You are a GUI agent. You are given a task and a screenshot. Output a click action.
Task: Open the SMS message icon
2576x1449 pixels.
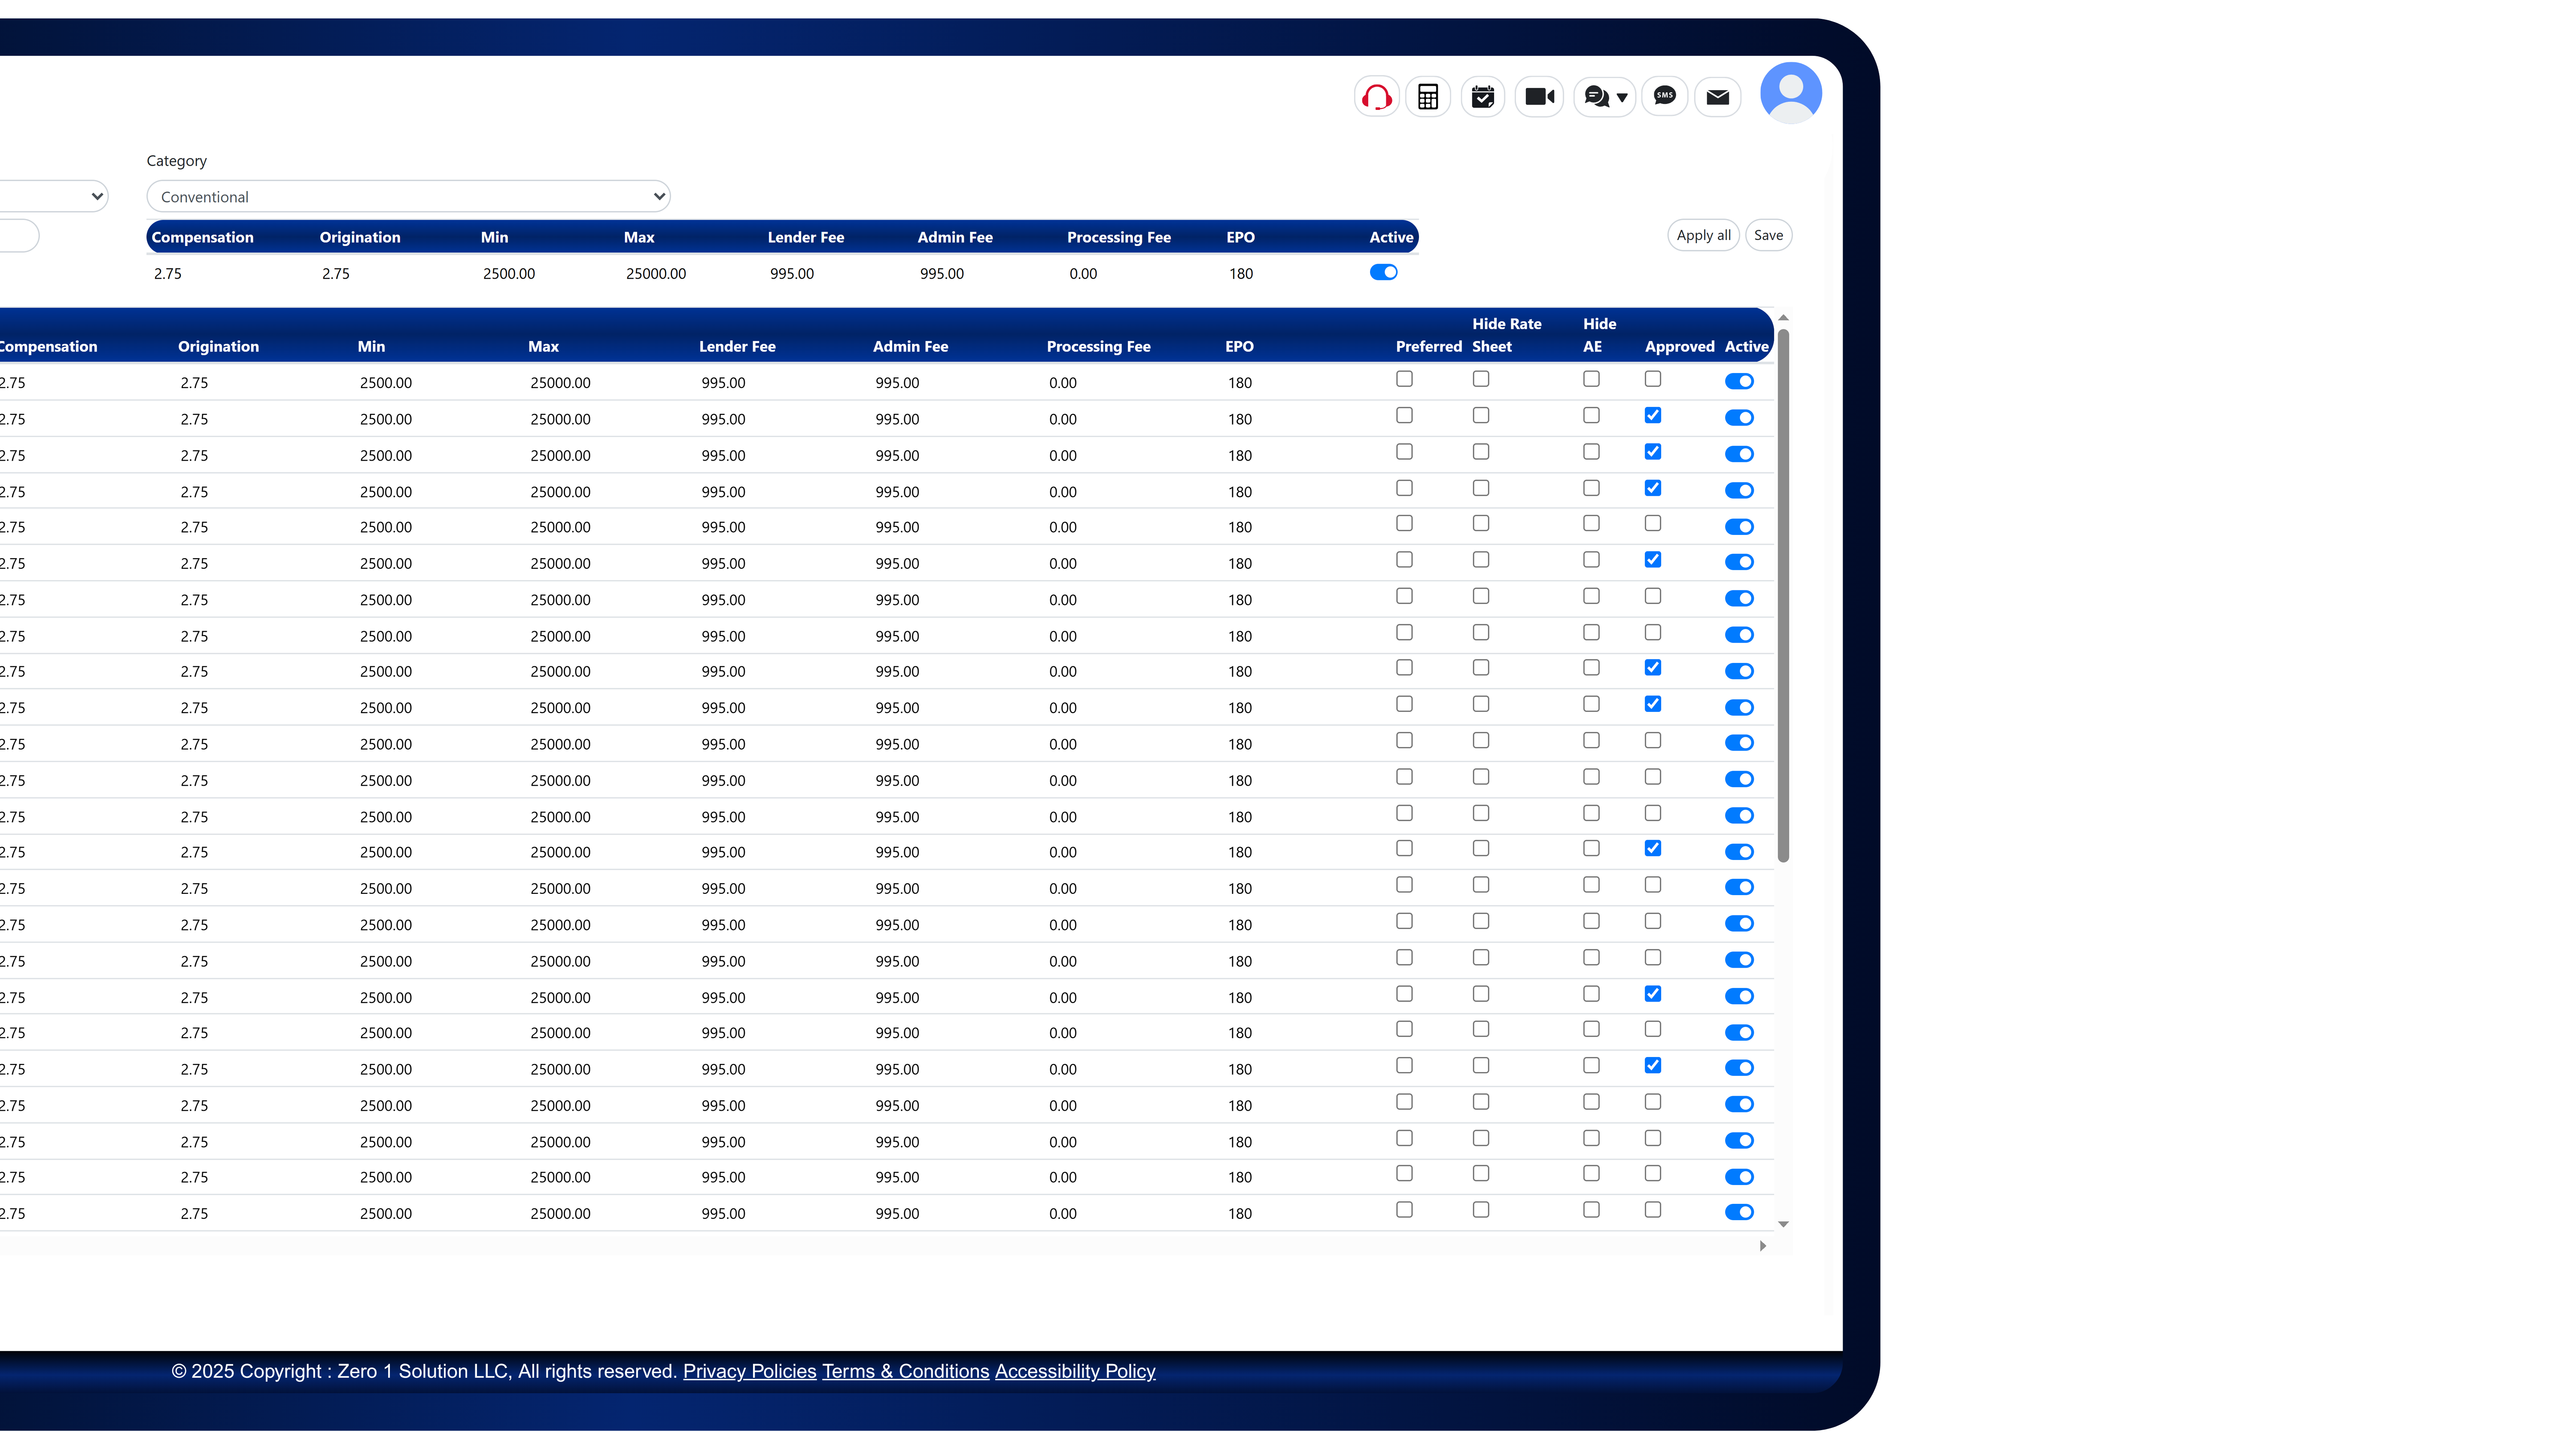pos(1665,97)
